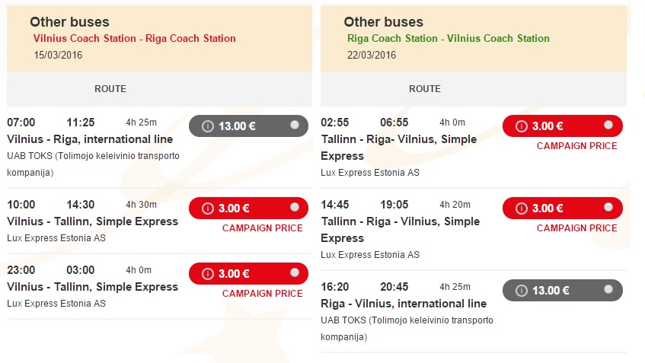Screen dimensions: 645x363
Task: Pick 02:55 return trip radio button
Action: click(x=608, y=125)
